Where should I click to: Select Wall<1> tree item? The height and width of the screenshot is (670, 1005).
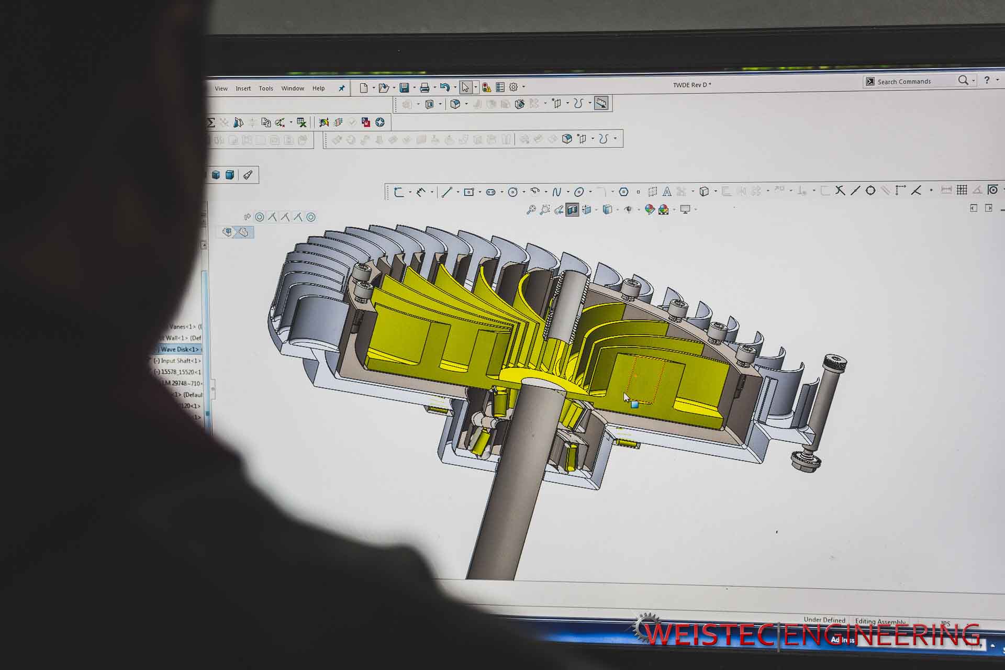[183, 338]
